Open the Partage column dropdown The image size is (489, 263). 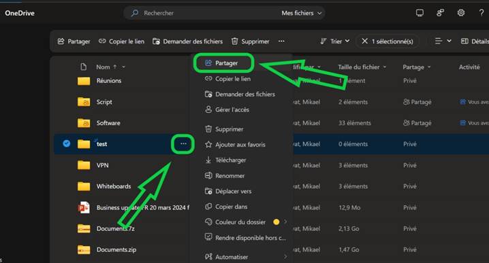point(417,67)
